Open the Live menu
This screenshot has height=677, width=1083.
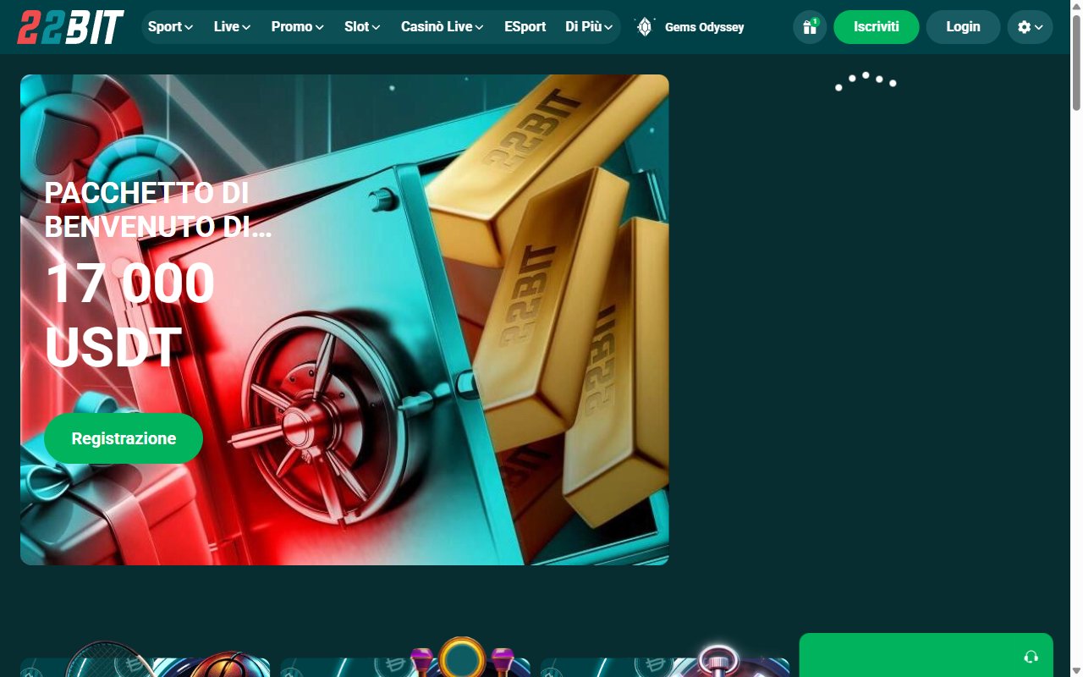coord(232,27)
